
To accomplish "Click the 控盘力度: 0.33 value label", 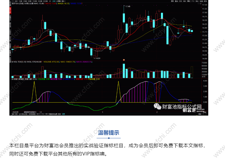I will tap(31, 79).
